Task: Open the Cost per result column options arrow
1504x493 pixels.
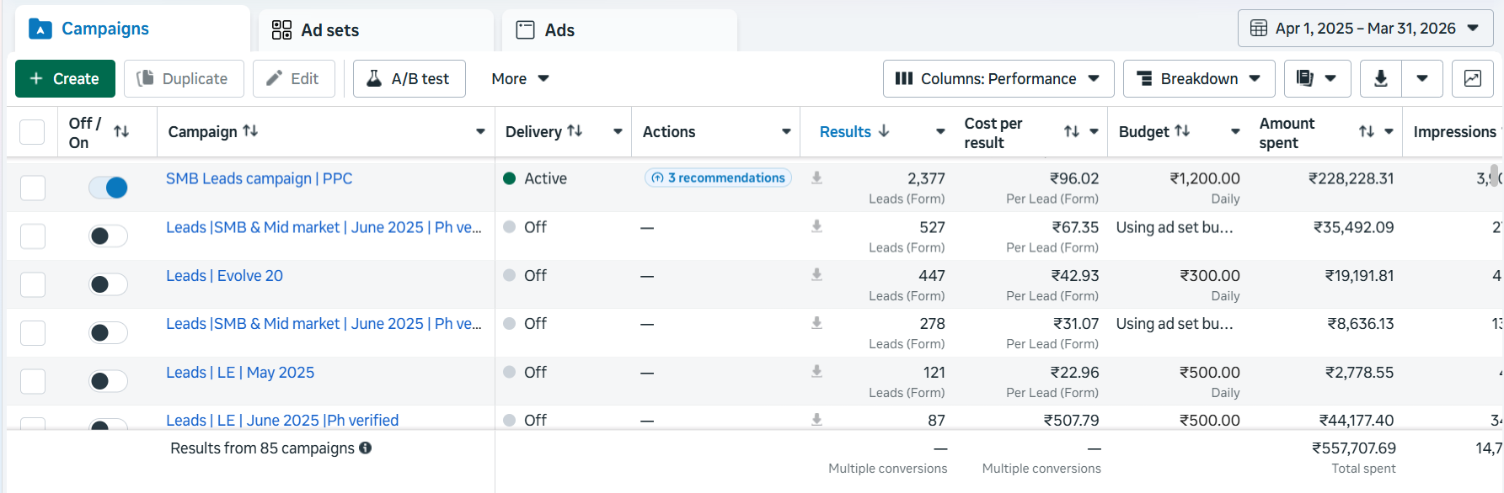Action: tap(1094, 131)
